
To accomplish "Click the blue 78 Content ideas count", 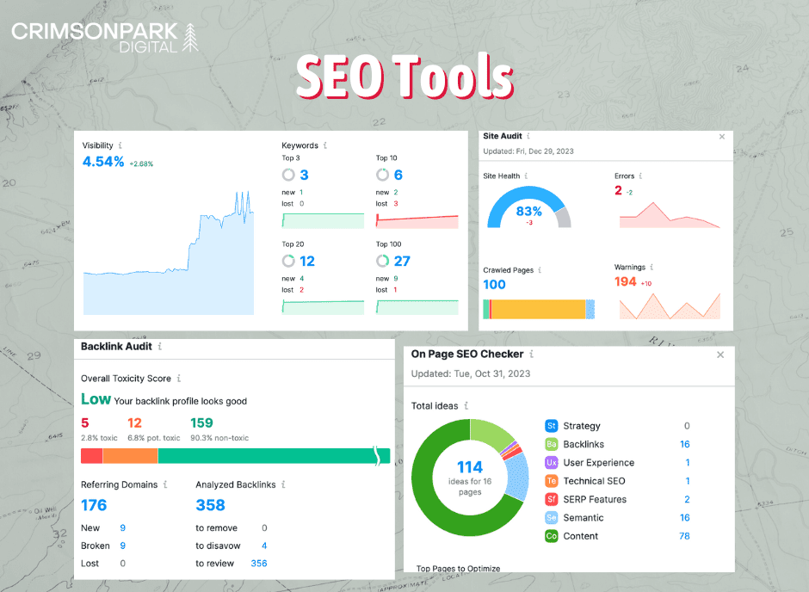I will click(x=684, y=535).
